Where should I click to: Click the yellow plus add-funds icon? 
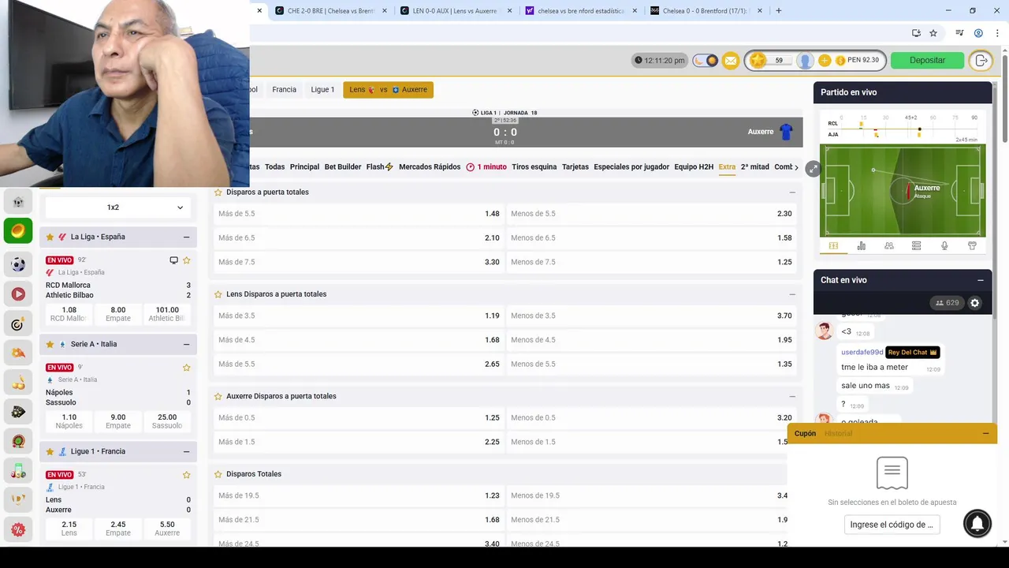[x=825, y=61]
